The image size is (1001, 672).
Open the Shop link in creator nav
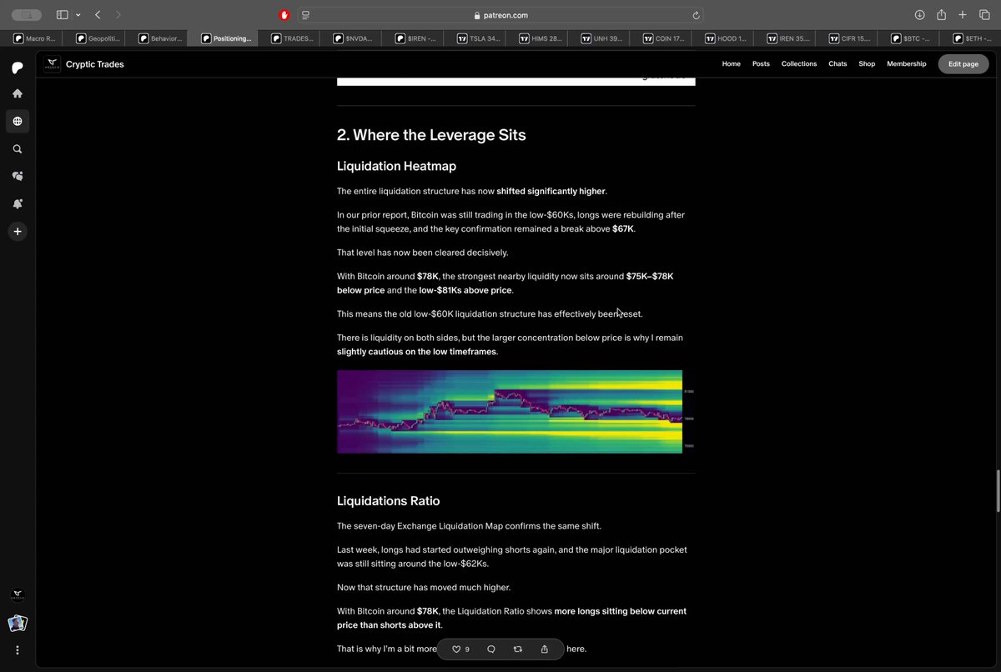pyautogui.click(x=867, y=64)
